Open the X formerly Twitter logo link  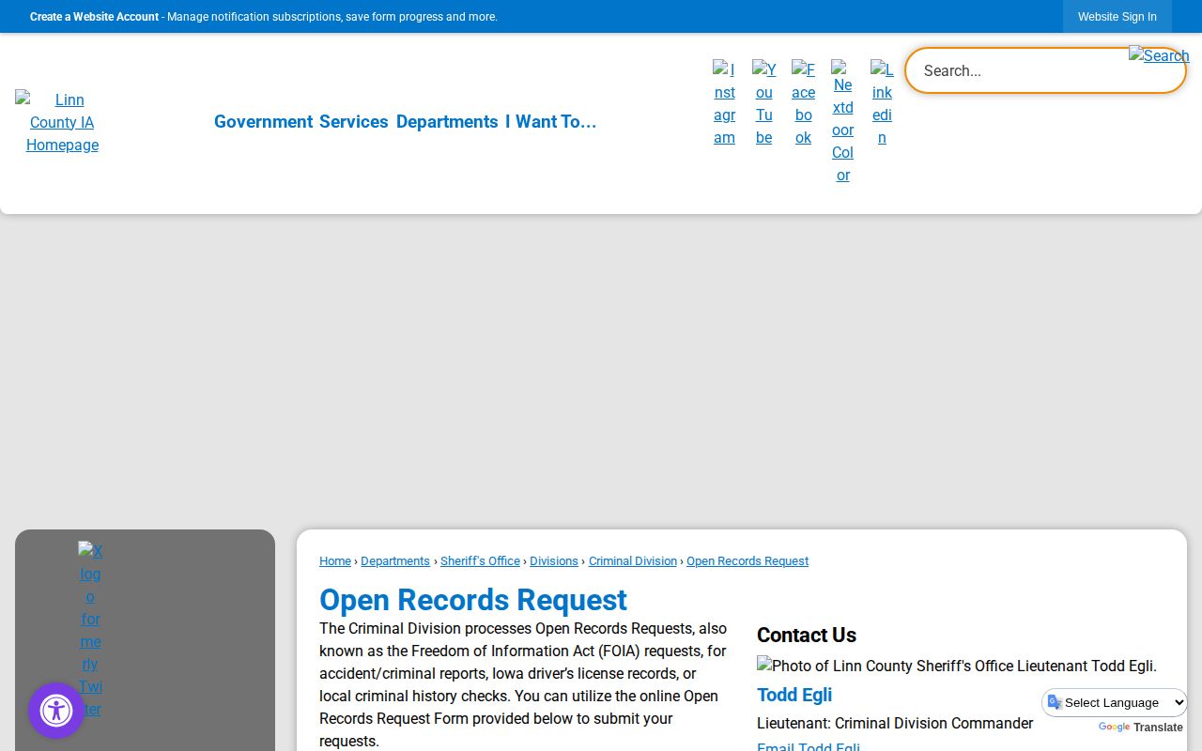click(90, 630)
